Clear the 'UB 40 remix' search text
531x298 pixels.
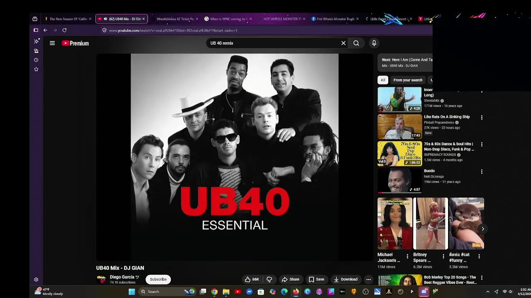click(x=343, y=43)
